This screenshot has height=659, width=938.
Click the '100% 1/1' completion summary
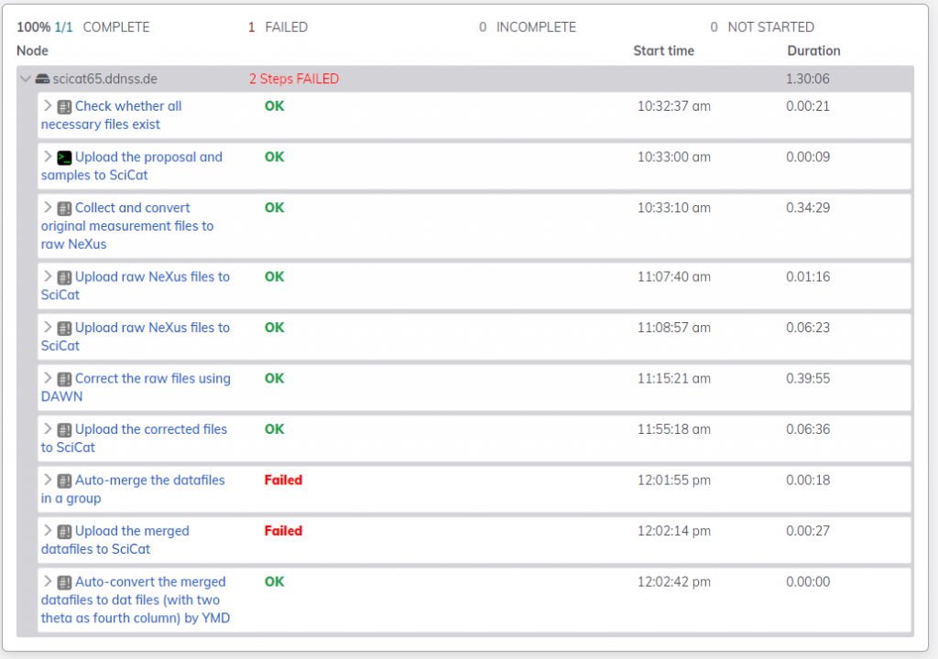pos(45,27)
